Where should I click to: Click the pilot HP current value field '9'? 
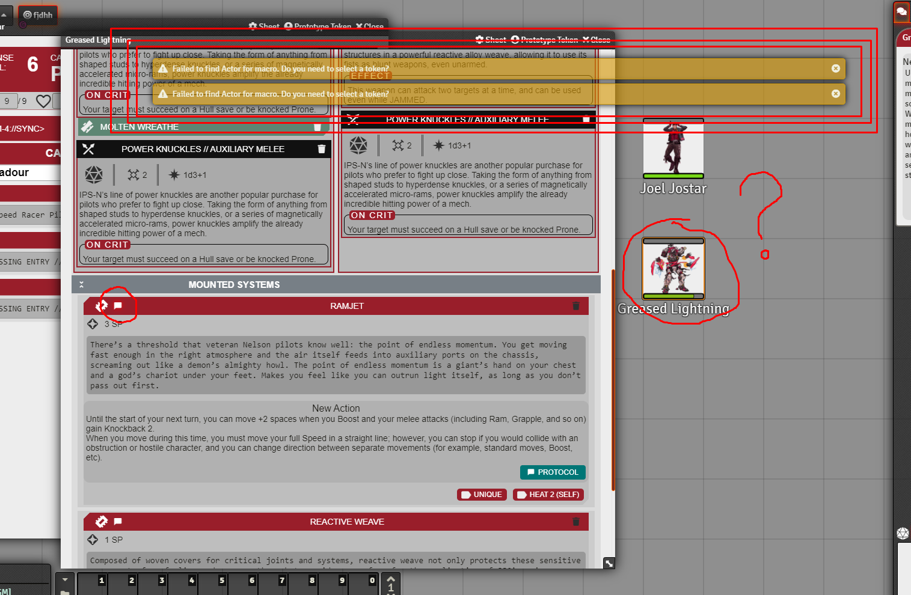click(8, 101)
